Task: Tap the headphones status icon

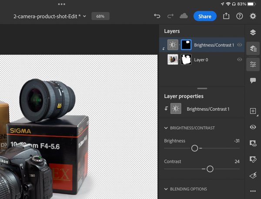Action: pyautogui.click(x=234, y=4)
